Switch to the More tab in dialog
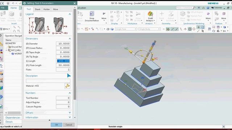This screenshot has width=232, height=130. pyautogui.click(x=55, y=9)
